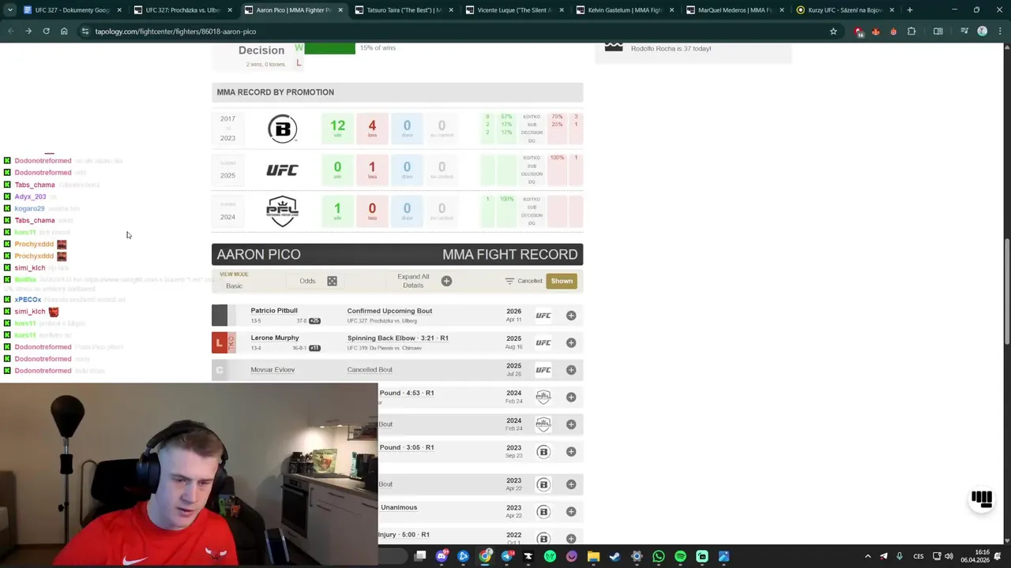Click the Bellator promotion logo
Image resolution: width=1011 pixels, height=568 pixels.
pos(282,129)
